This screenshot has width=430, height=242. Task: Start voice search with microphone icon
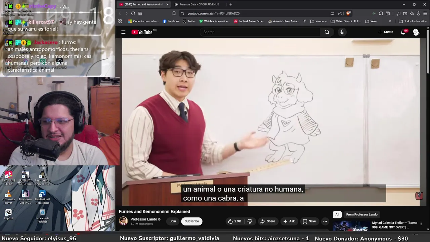click(342, 32)
